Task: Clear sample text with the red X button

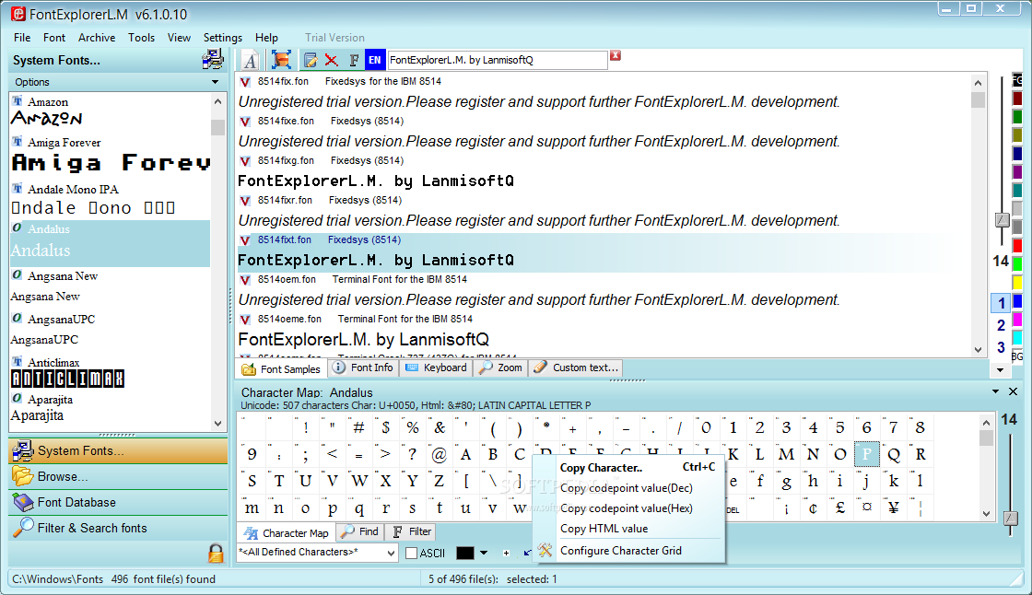Action: point(616,55)
